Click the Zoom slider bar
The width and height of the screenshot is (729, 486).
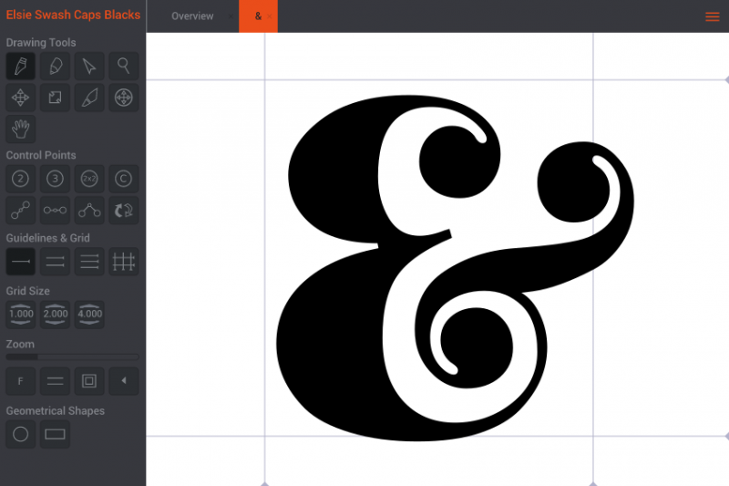(72, 357)
